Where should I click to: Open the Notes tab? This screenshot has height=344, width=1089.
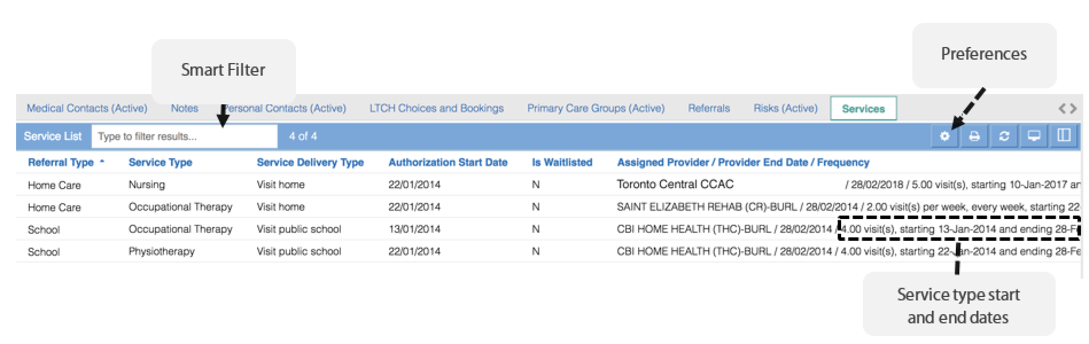click(184, 108)
